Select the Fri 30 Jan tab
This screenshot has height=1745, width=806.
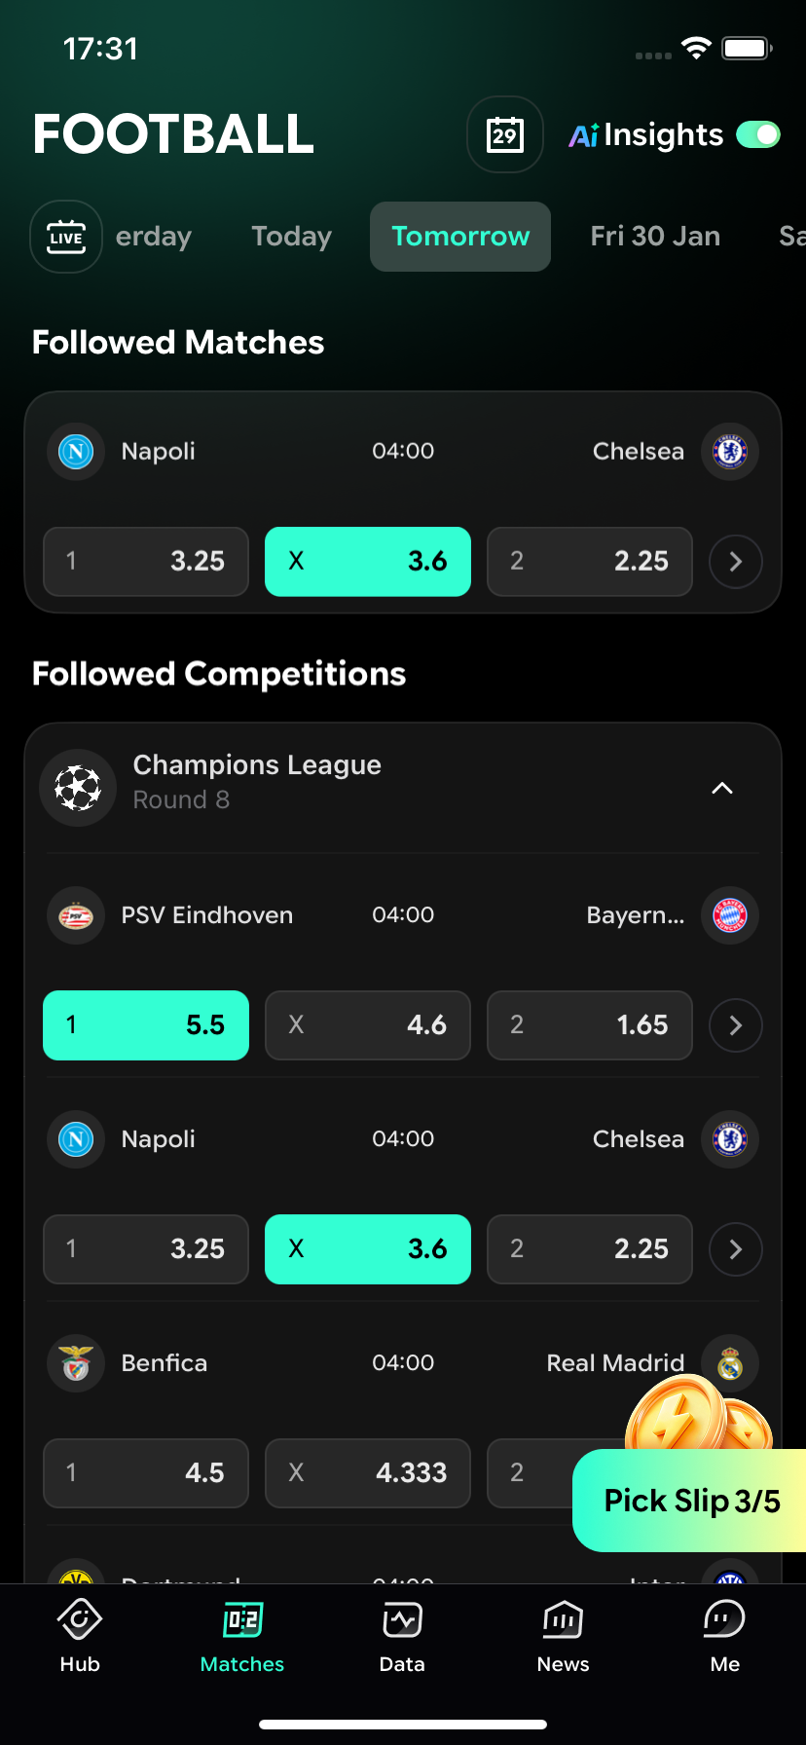pyautogui.click(x=655, y=237)
